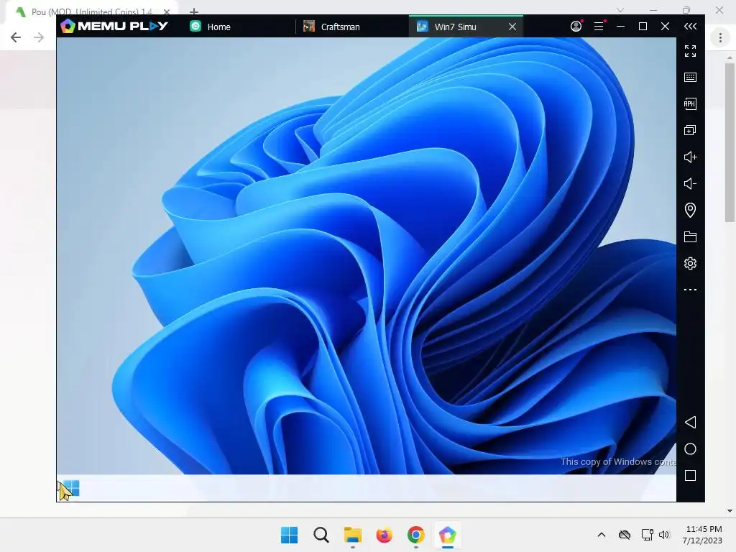
Task: Tap the Android home circle button
Action: coord(690,448)
